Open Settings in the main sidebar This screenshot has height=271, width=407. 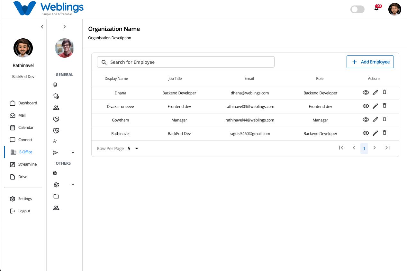[21, 199]
